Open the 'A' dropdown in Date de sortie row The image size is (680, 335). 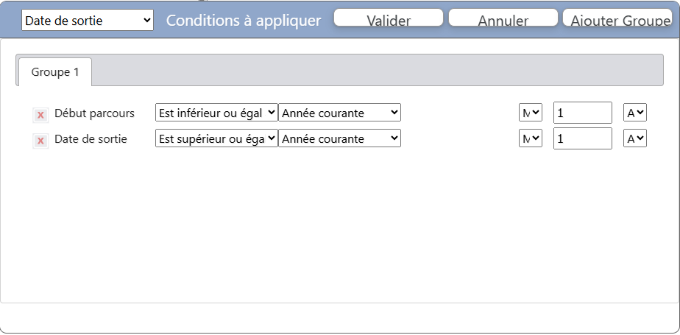[x=635, y=138]
